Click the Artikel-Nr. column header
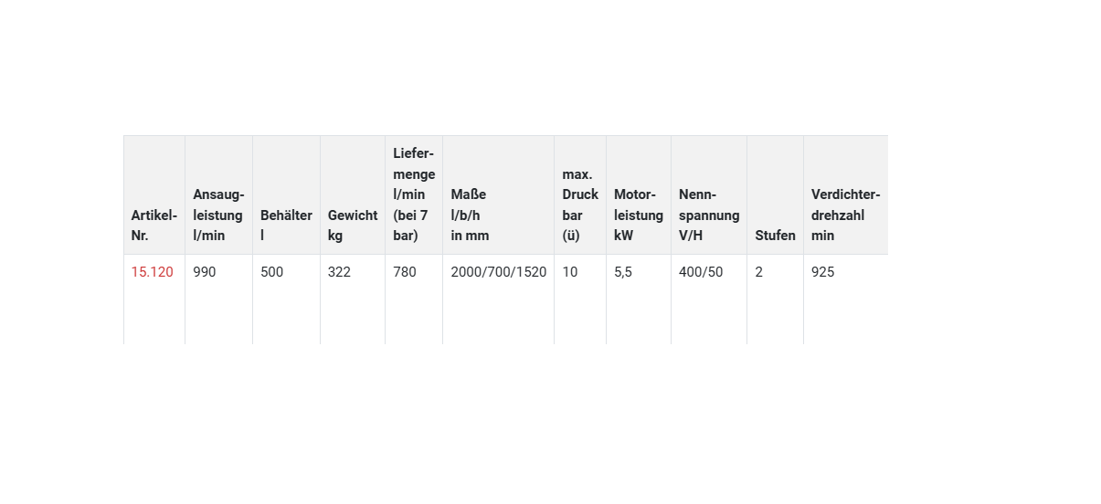The image size is (1101, 504). tap(154, 226)
